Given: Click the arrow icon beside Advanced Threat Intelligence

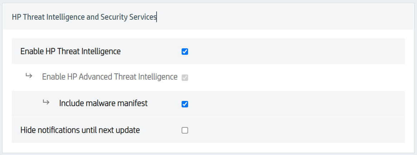Looking at the screenshot, I should pyautogui.click(x=29, y=76).
